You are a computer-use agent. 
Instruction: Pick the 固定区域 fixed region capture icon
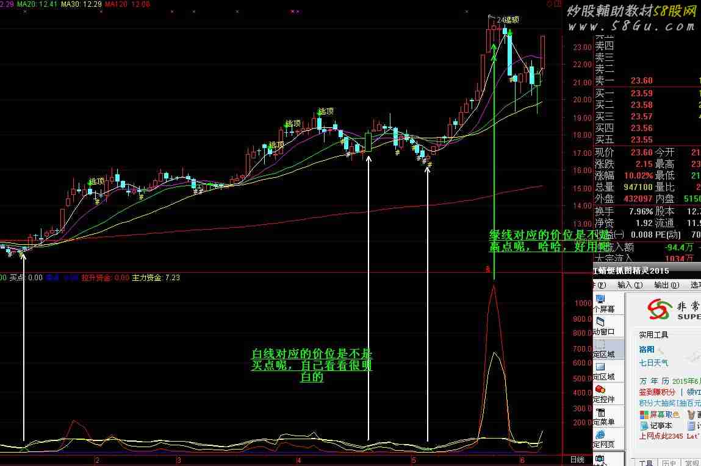[x=600, y=367]
